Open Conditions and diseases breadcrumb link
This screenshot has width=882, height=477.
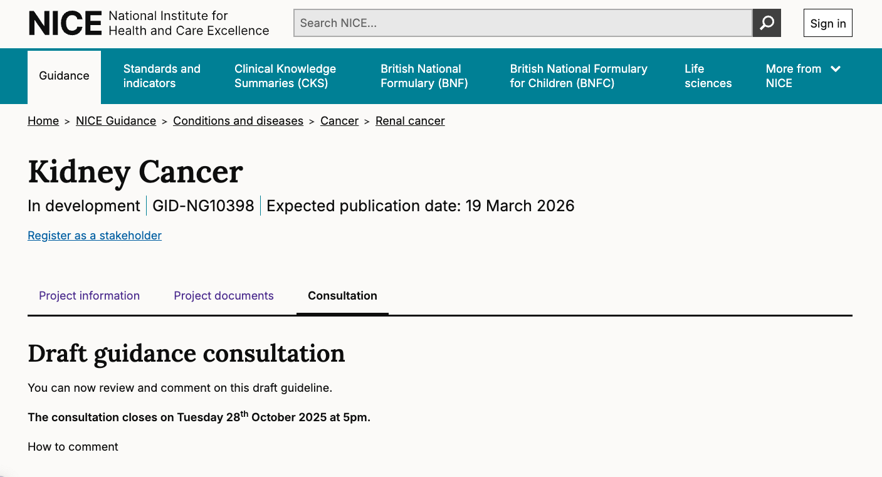click(x=238, y=121)
